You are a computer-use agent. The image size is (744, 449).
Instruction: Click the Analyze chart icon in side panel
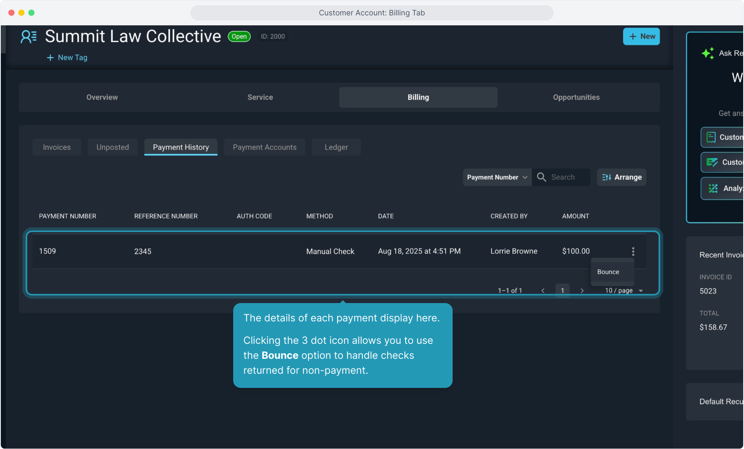tap(713, 188)
